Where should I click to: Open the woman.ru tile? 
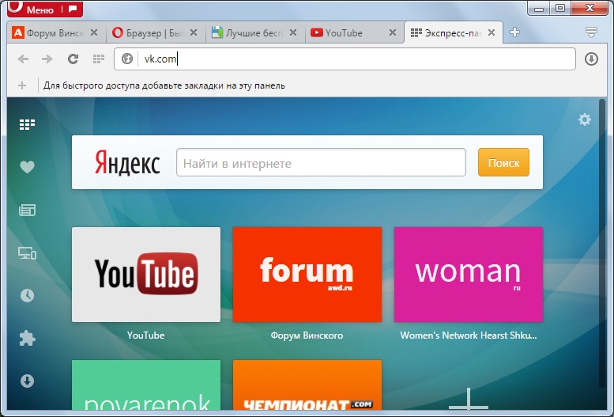(x=469, y=275)
